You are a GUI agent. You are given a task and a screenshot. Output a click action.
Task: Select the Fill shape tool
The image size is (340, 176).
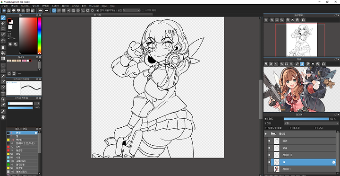click(3, 47)
